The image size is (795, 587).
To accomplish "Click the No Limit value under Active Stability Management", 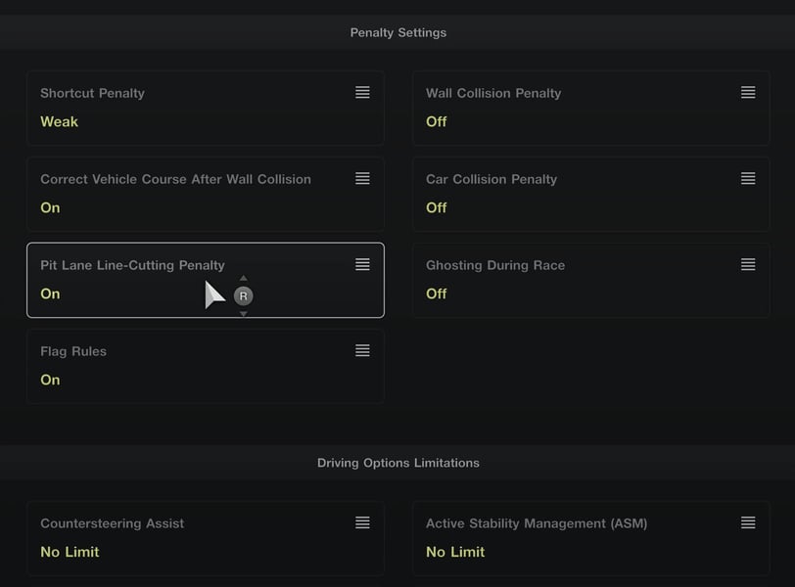I will pyautogui.click(x=455, y=552).
